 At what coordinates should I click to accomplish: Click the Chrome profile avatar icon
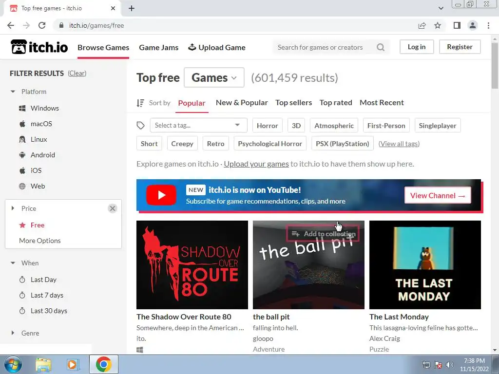click(473, 25)
